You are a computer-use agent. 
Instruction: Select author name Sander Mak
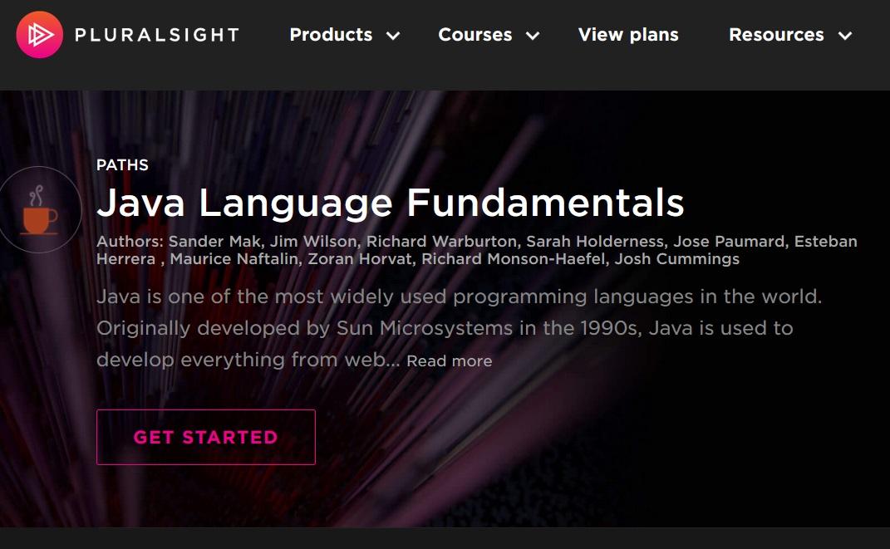[x=214, y=242]
